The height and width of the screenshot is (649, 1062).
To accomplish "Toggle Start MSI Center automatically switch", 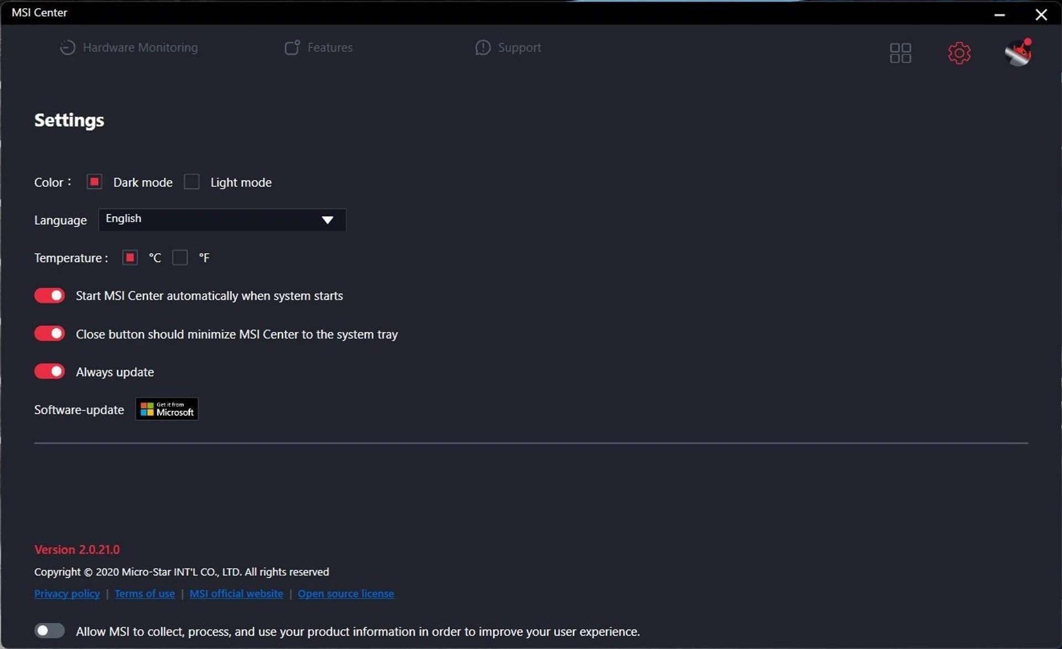I will click(49, 295).
